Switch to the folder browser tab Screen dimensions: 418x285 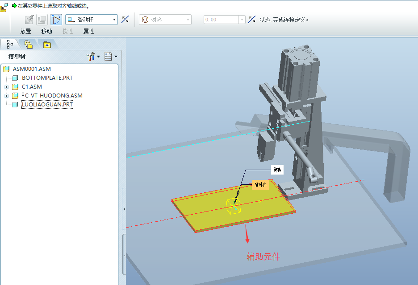(x=29, y=44)
